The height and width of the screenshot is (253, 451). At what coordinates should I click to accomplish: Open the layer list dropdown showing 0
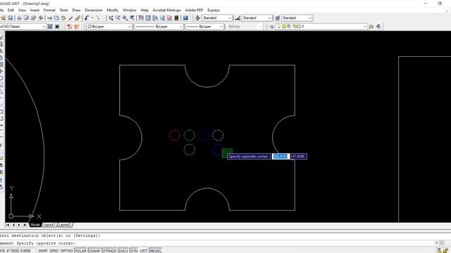(x=365, y=27)
